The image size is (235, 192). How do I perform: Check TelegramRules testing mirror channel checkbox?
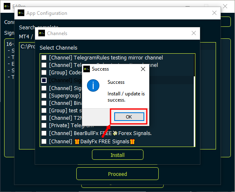click(x=44, y=58)
